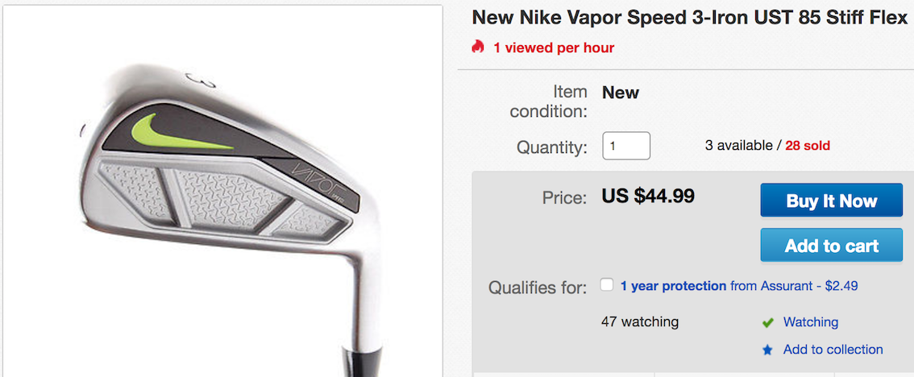This screenshot has height=377, width=914.
Task: Click the US $44.99 price
Action: pyautogui.click(x=648, y=196)
